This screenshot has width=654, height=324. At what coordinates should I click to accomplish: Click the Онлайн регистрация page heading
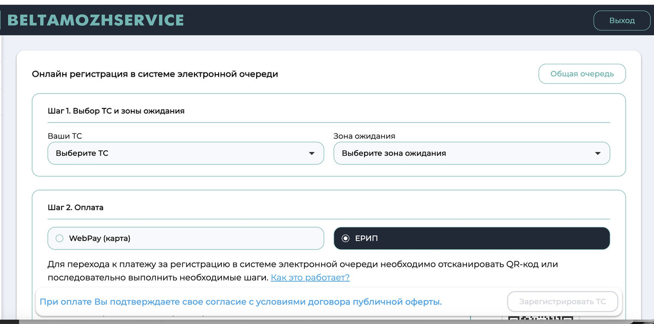pos(155,74)
